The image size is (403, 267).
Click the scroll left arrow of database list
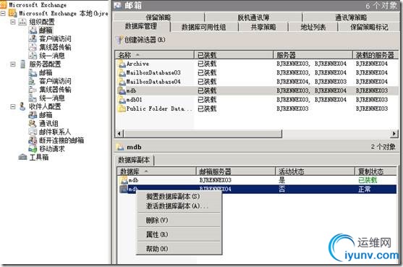point(119,134)
